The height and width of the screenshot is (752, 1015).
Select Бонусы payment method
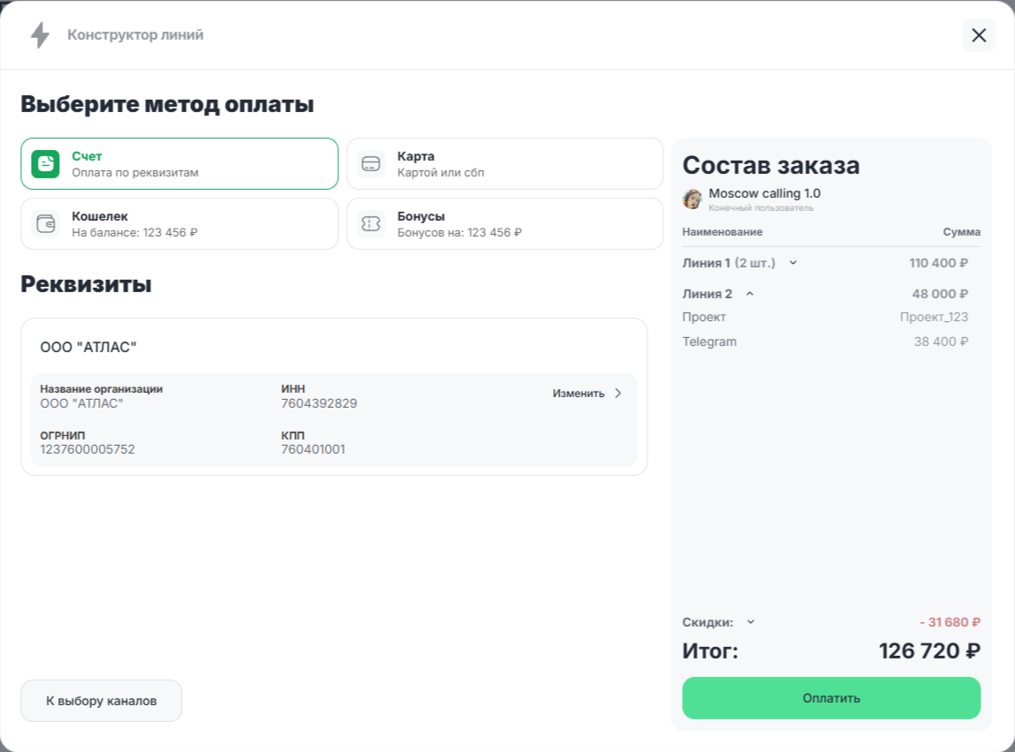pyautogui.click(x=504, y=224)
